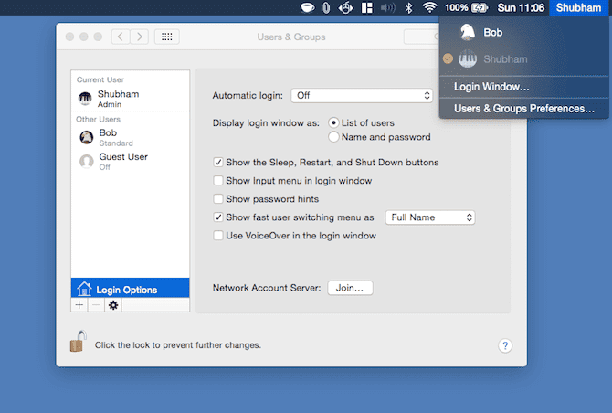
Task: Click the lock icon to prevent changes
Action: (x=78, y=341)
